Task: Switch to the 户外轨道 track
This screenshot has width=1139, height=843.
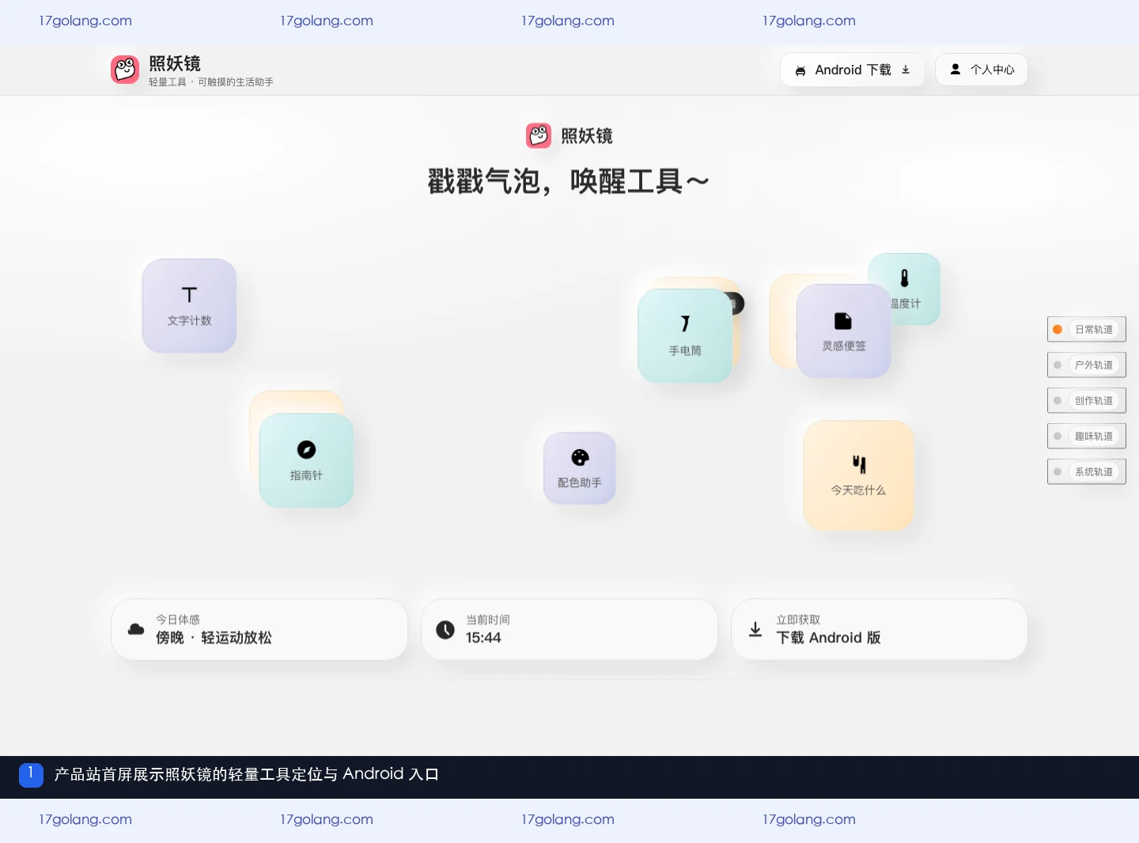Action: [1087, 365]
